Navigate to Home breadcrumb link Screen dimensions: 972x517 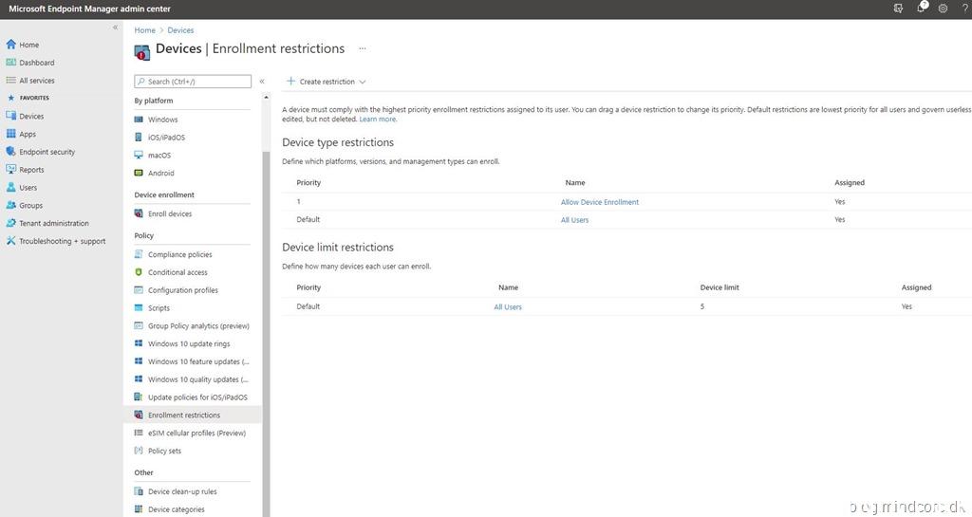click(x=144, y=30)
